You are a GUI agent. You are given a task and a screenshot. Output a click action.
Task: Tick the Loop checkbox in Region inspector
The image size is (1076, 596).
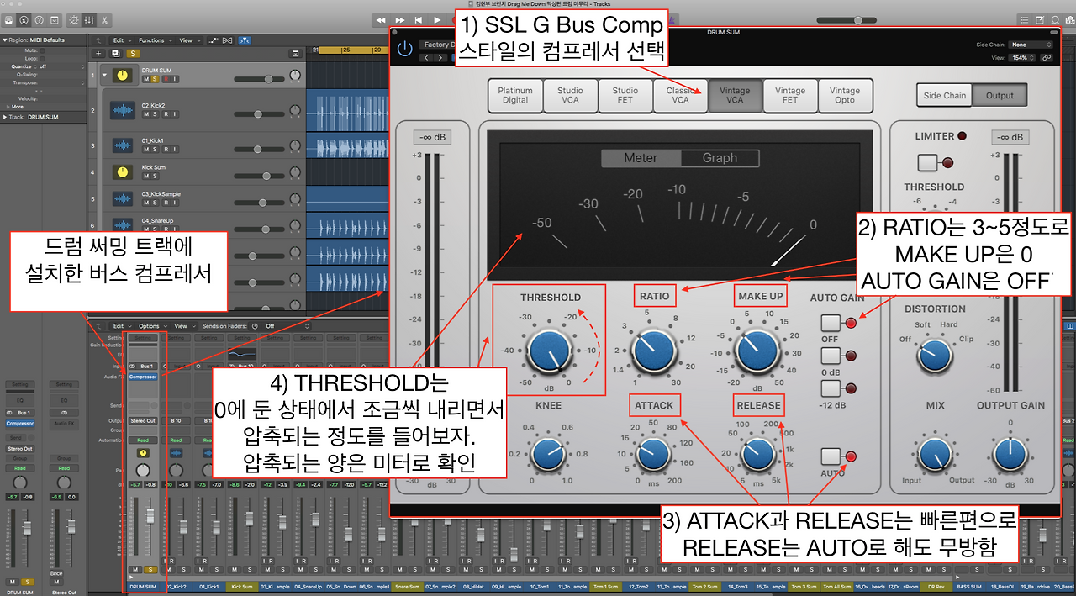42,58
